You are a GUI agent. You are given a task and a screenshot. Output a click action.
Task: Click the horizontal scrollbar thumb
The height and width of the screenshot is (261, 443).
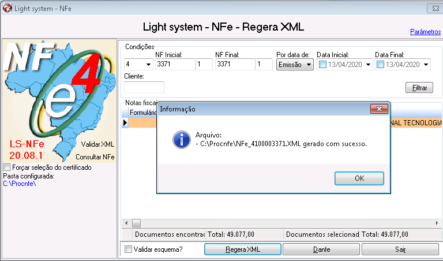pyautogui.click(x=137, y=223)
